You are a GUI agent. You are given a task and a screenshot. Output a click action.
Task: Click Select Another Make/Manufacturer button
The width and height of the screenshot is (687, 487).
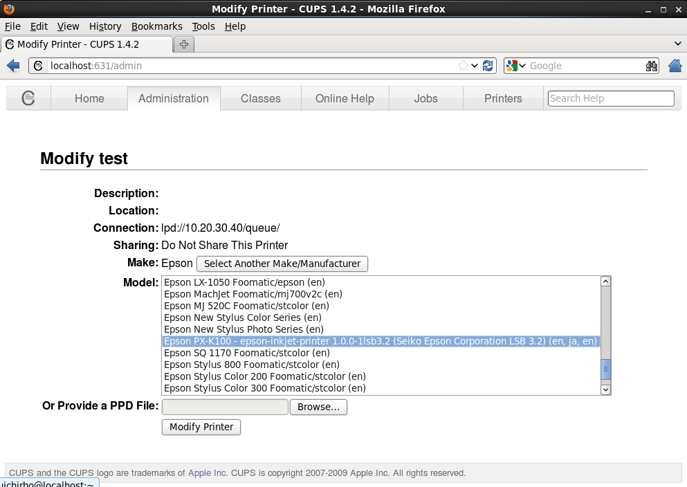pyautogui.click(x=282, y=264)
